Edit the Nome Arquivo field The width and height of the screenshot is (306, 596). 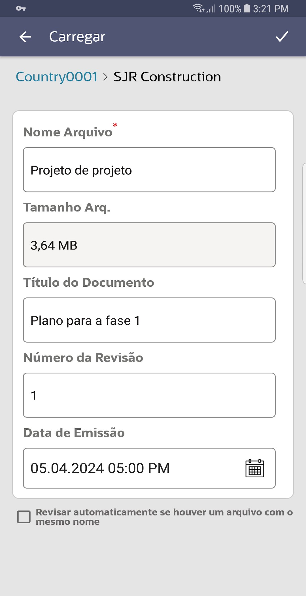[x=149, y=170]
